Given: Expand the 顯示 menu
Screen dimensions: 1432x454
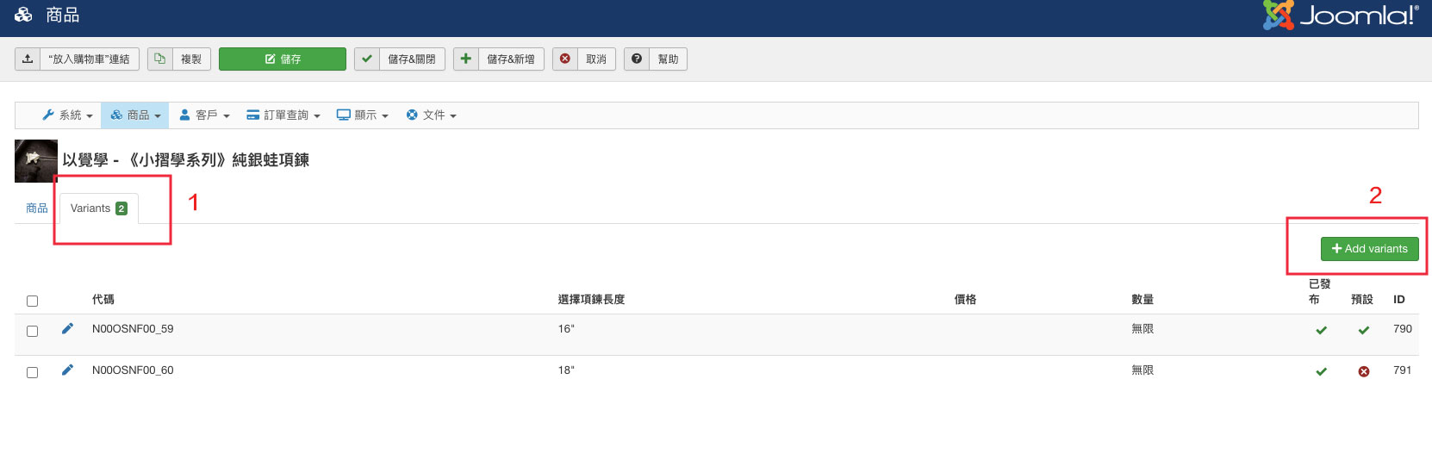Looking at the screenshot, I should tap(363, 115).
